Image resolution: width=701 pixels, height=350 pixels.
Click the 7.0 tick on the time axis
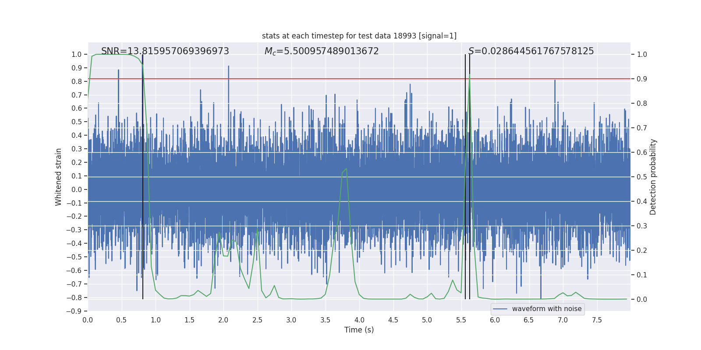pyautogui.click(x=563, y=320)
